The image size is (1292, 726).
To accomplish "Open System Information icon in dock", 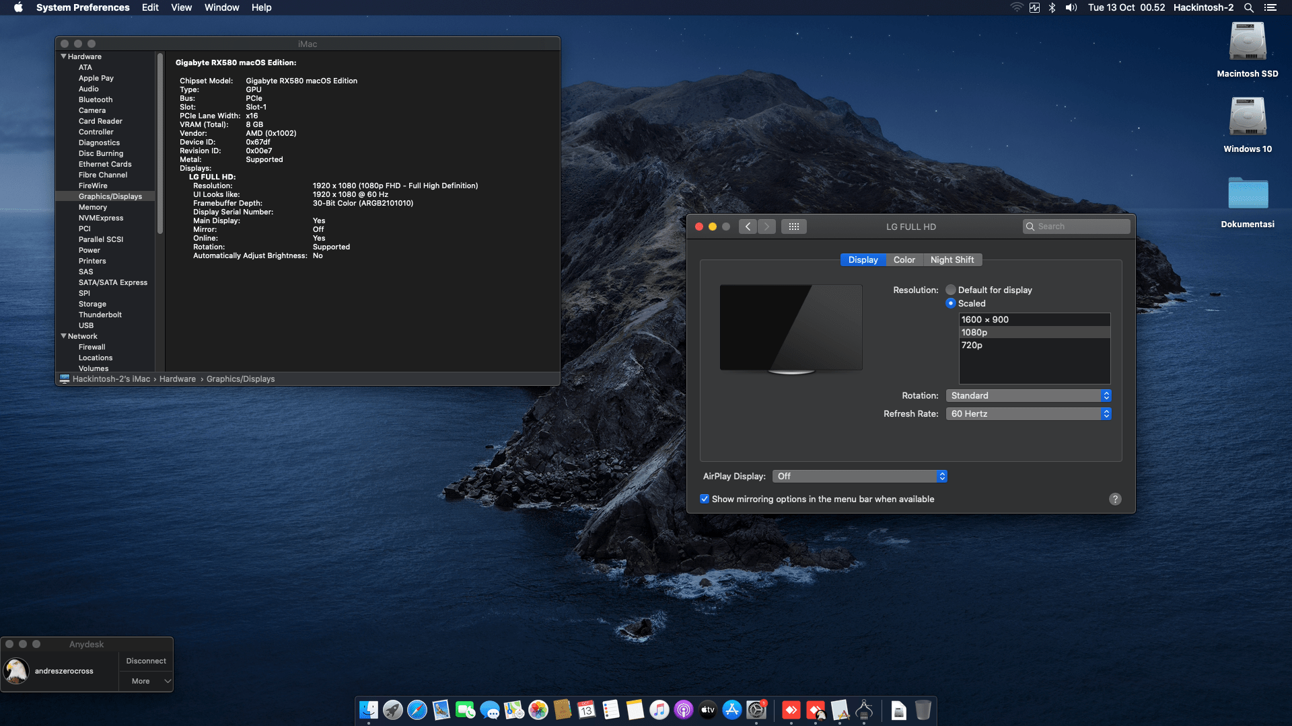I will click(864, 710).
